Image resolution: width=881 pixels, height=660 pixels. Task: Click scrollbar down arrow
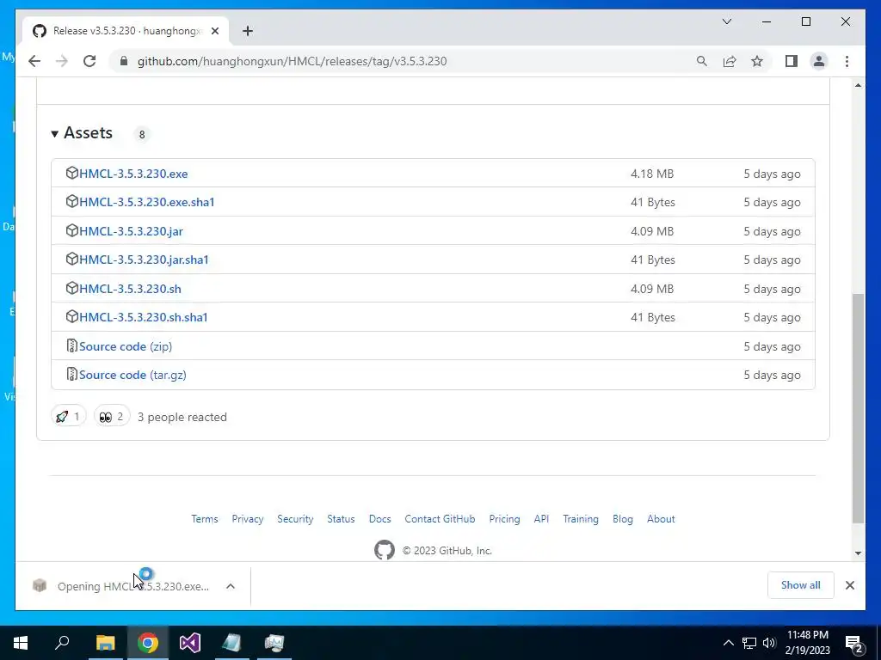pos(858,553)
